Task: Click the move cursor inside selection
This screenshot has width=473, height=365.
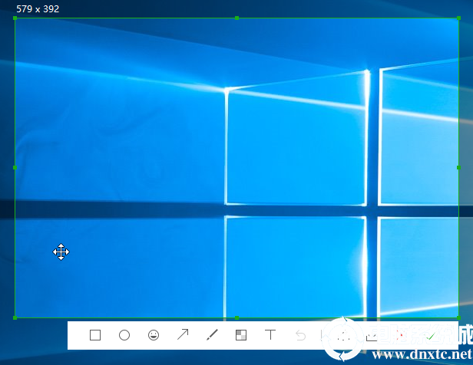Action: point(61,252)
